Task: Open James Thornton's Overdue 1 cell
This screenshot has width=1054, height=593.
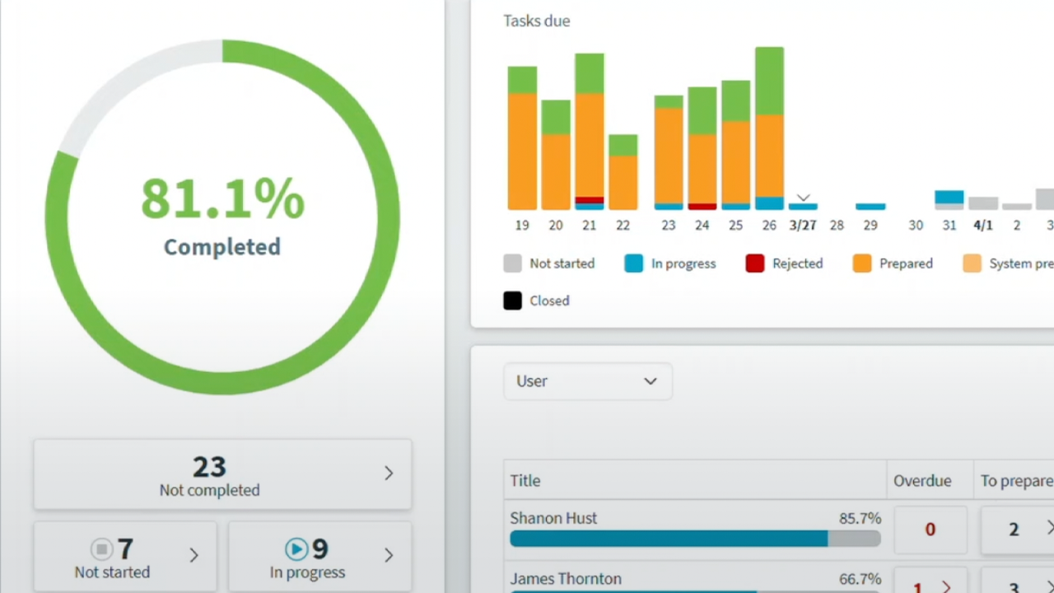Action: tap(930, 581)
